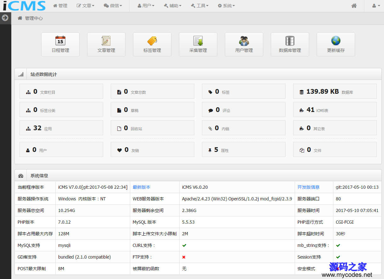Open the 日程管理 calendar shortcut
The image size is (384, 279).
pyautogui.click(x=60, y=44)
